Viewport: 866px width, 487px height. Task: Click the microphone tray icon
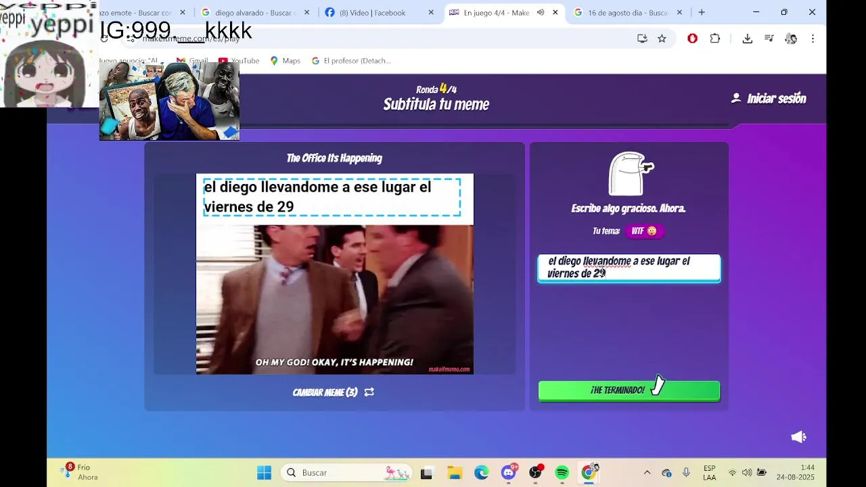[x=686, y=473]
